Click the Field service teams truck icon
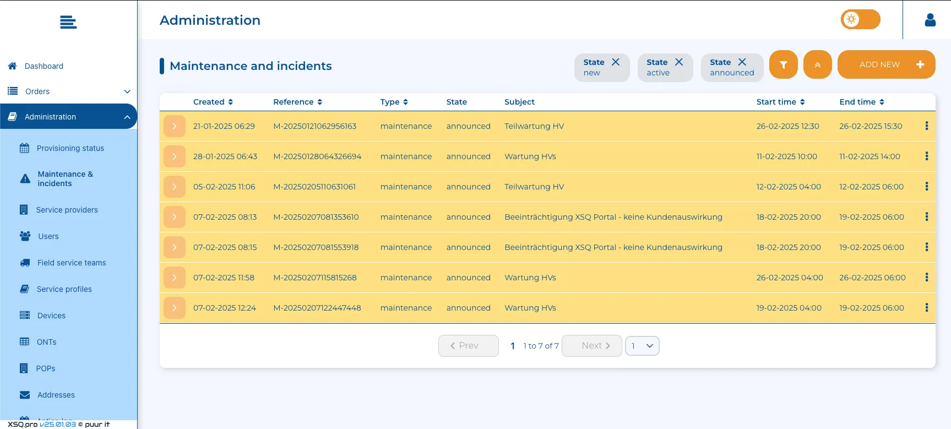Image resolution: width=951 pixels, height=429 pixels. click(x=25, y=263)
